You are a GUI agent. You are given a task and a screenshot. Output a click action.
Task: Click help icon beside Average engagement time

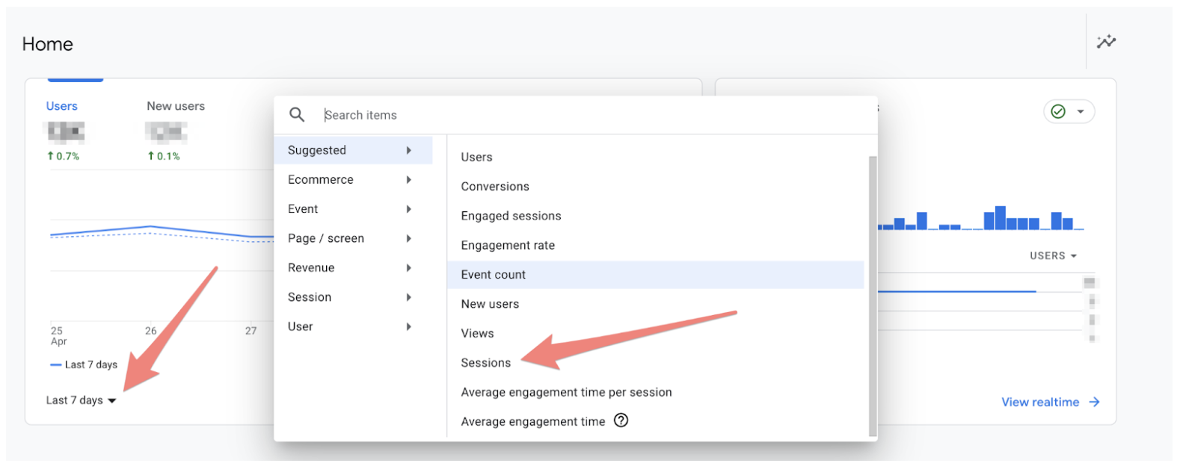pos(621,420)
